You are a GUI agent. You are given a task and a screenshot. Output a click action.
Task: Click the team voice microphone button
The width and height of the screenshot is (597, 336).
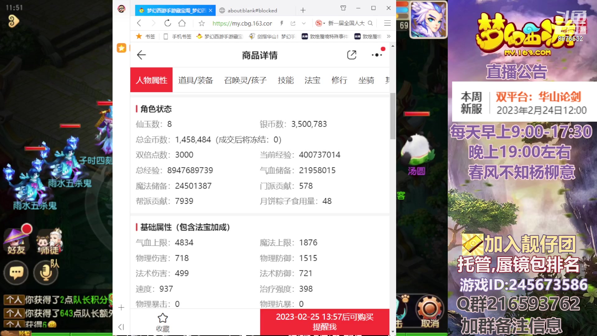point(46,273)
